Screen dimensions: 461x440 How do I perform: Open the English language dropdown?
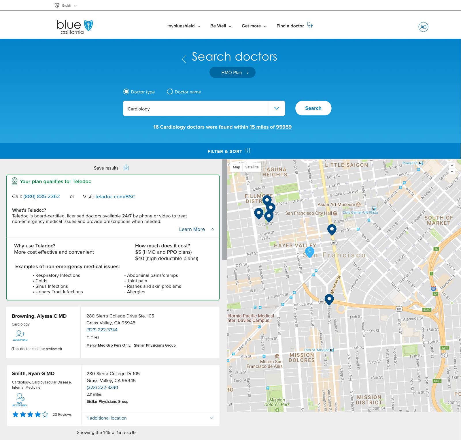(x=69, y=5)
